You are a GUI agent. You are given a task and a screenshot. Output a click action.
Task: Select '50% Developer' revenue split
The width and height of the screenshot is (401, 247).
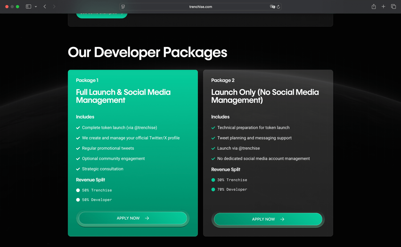click(x=97, y=200)
